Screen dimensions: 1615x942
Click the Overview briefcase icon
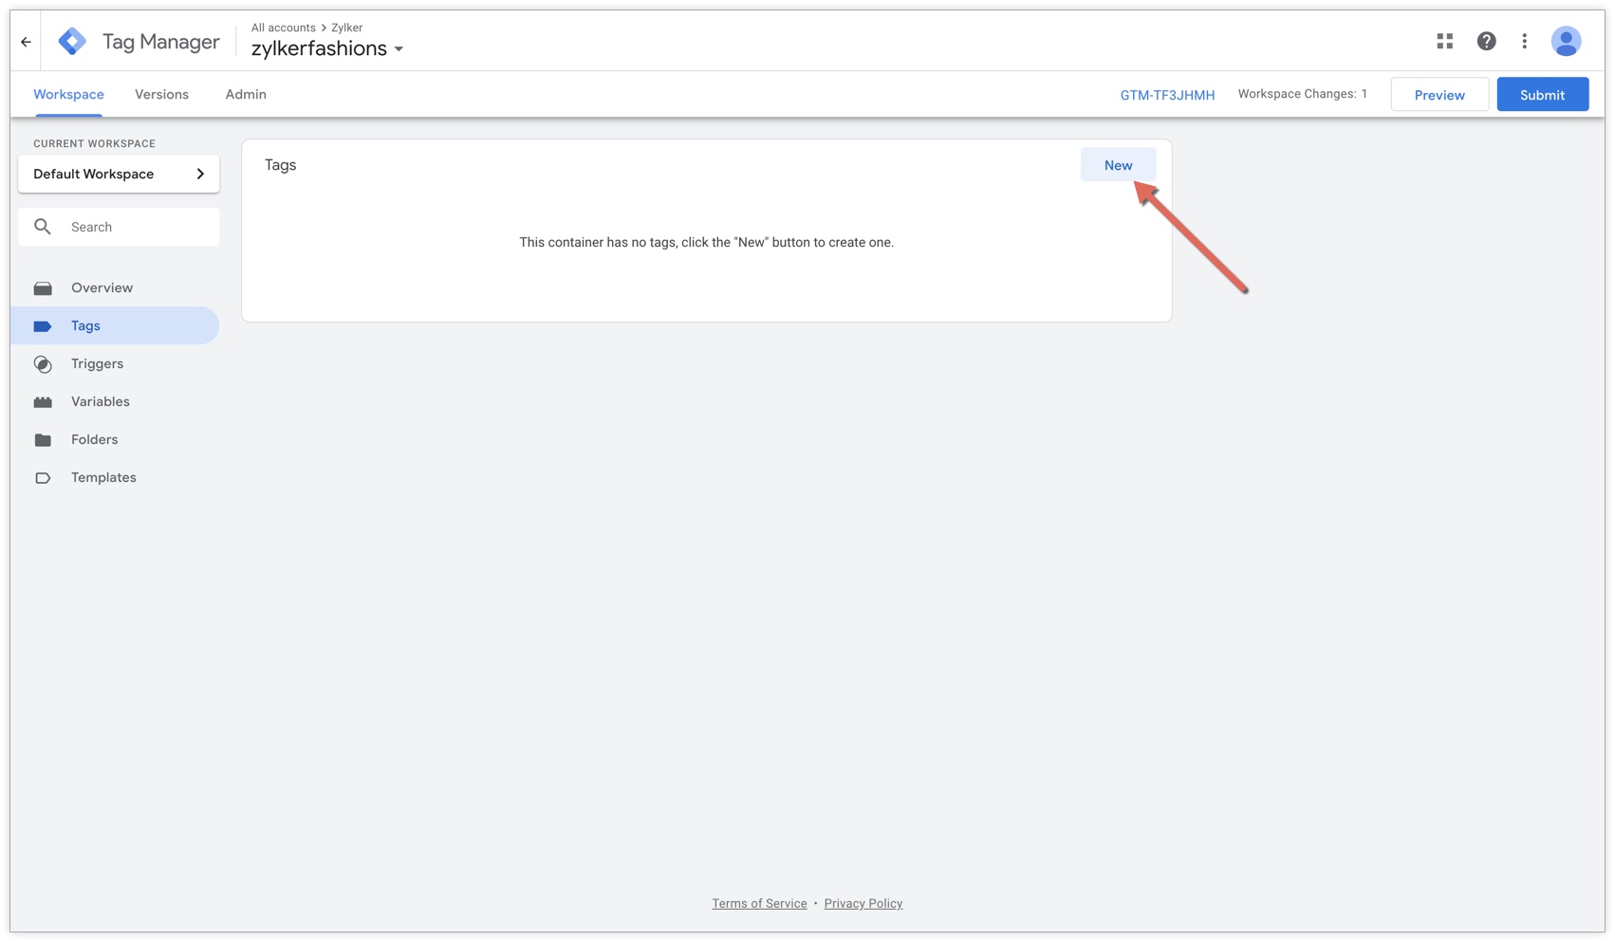coord(43,288)
